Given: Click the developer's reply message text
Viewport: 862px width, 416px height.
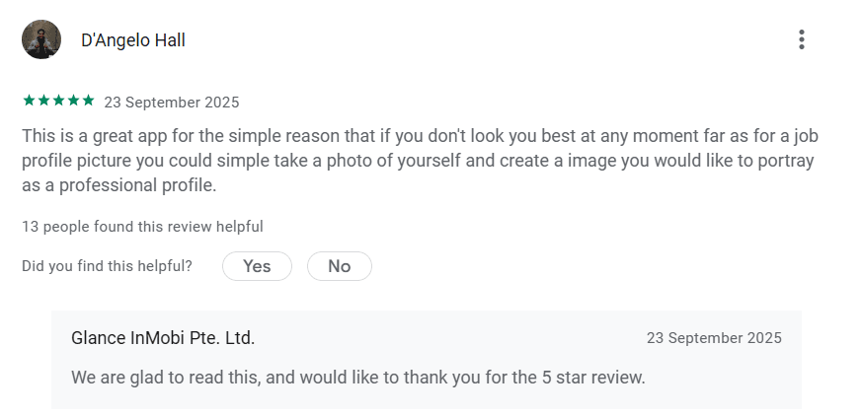Looking at the screenshot, I should pyautogui.click(x=357, y=377).
